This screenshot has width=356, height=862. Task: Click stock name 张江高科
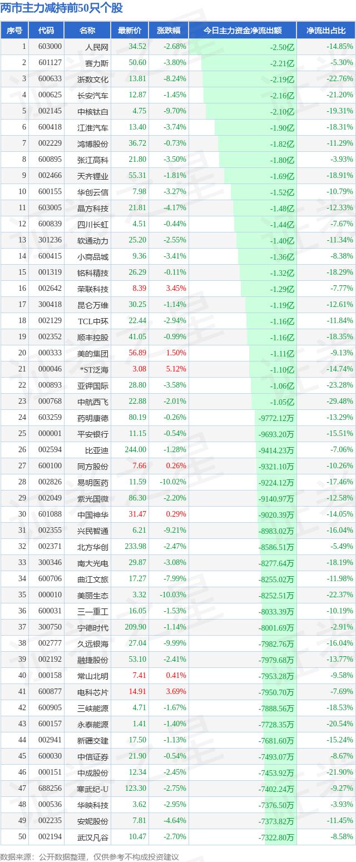93,160
